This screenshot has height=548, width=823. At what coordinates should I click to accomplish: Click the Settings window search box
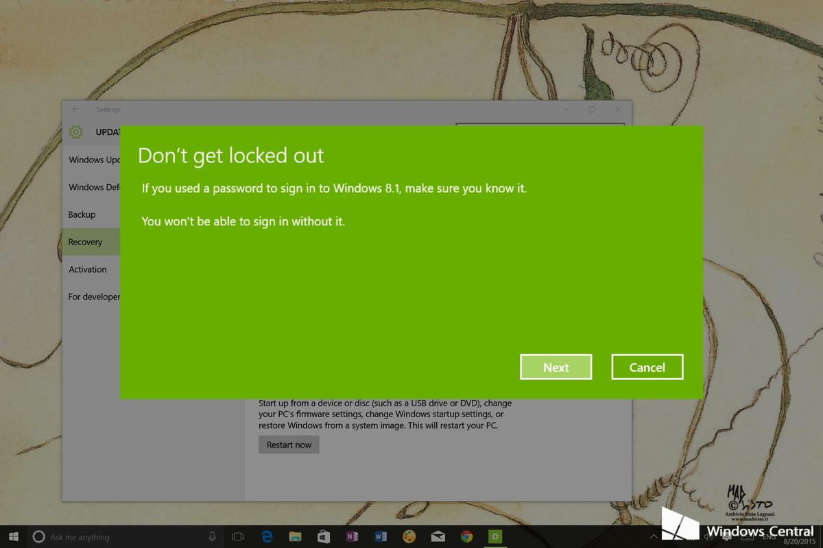pyautogui.click(x=540, y=125)
